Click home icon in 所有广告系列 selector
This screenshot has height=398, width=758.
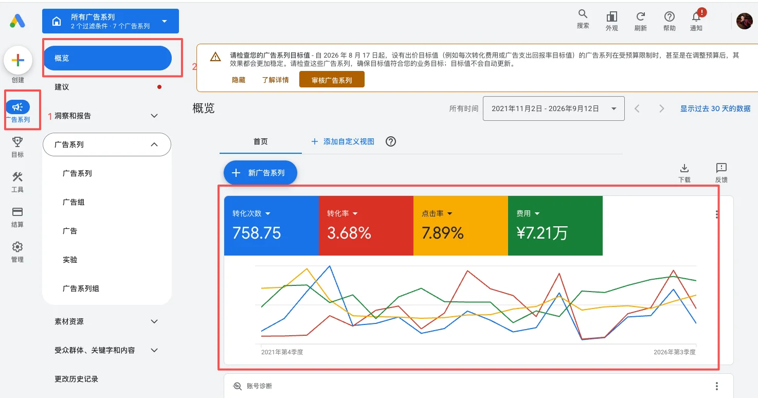(57, 21)
